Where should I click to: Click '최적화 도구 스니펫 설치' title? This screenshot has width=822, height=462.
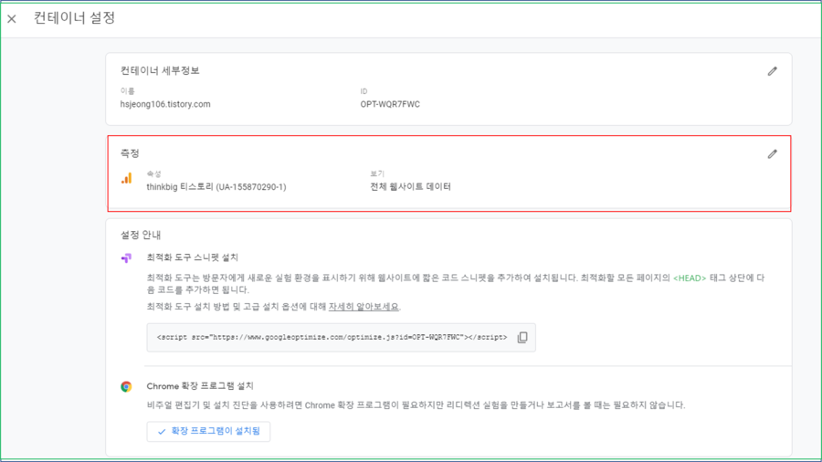click(x=193, y=257)
